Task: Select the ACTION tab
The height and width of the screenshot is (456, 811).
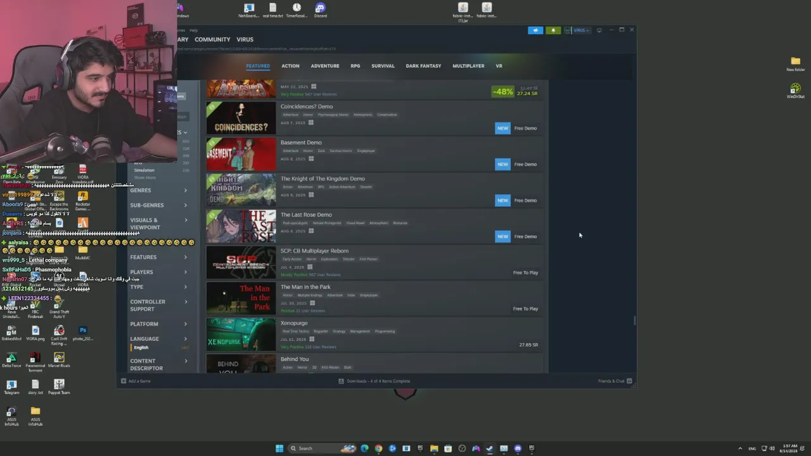Action: 290,66
